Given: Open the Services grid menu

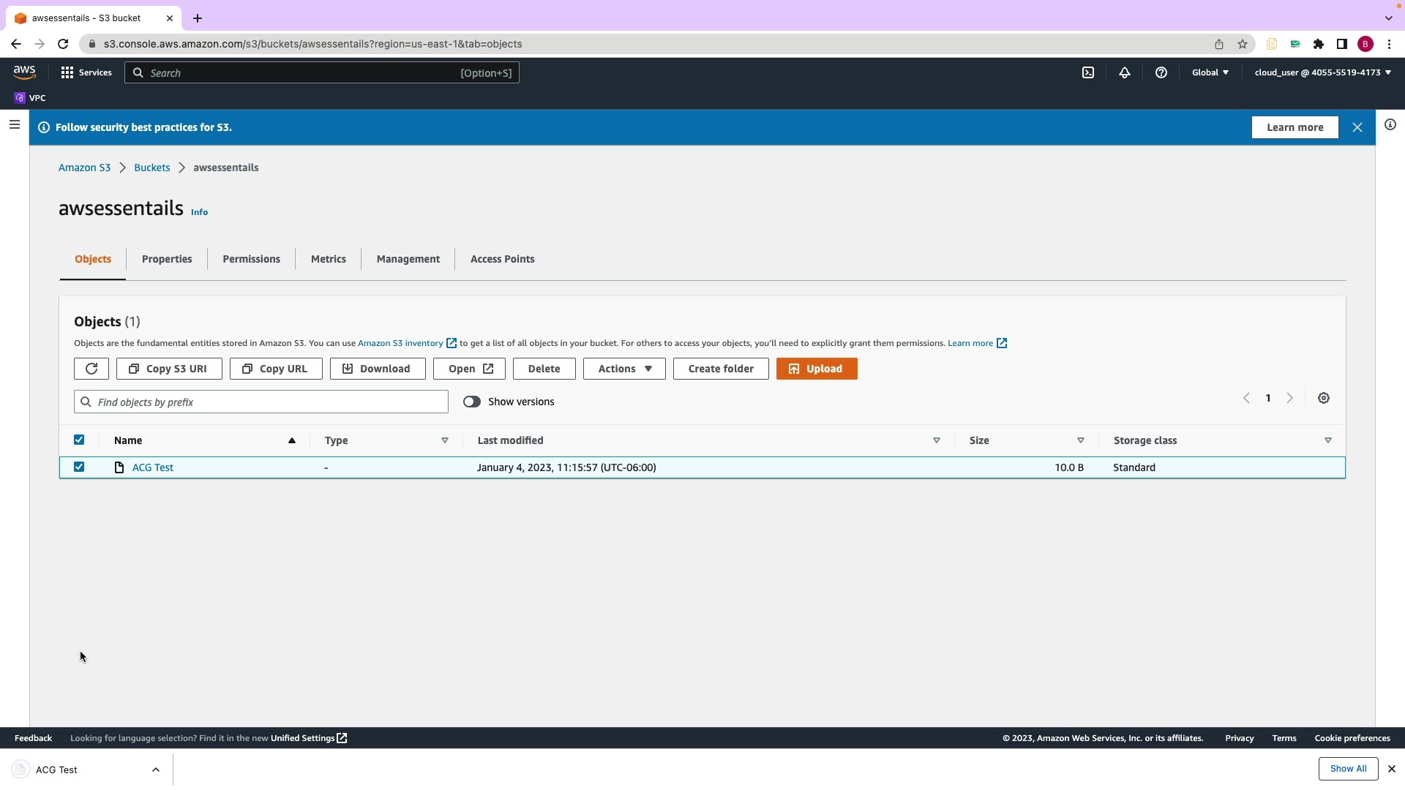Looking at the screenshot, I should tap(67, 72).
